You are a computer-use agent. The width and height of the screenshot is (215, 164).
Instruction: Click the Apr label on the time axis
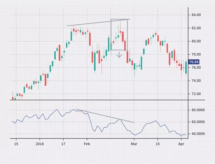pos(181,144)
